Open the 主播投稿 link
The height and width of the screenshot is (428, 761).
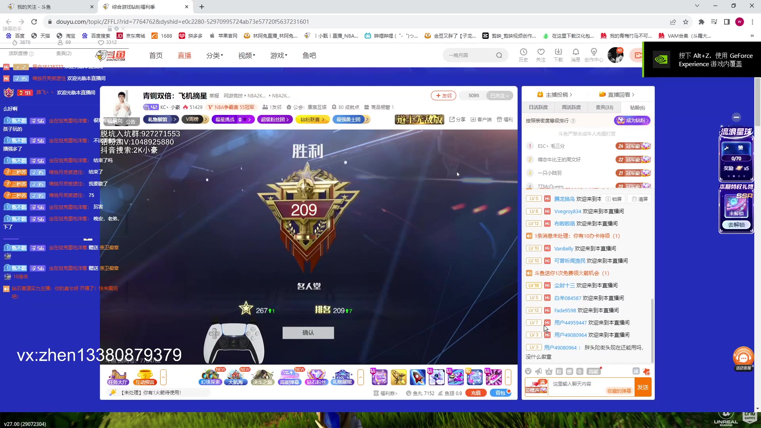pos(554,95)
